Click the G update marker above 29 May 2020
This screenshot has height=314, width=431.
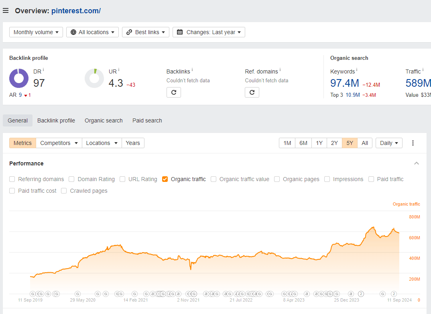[78, 294]
